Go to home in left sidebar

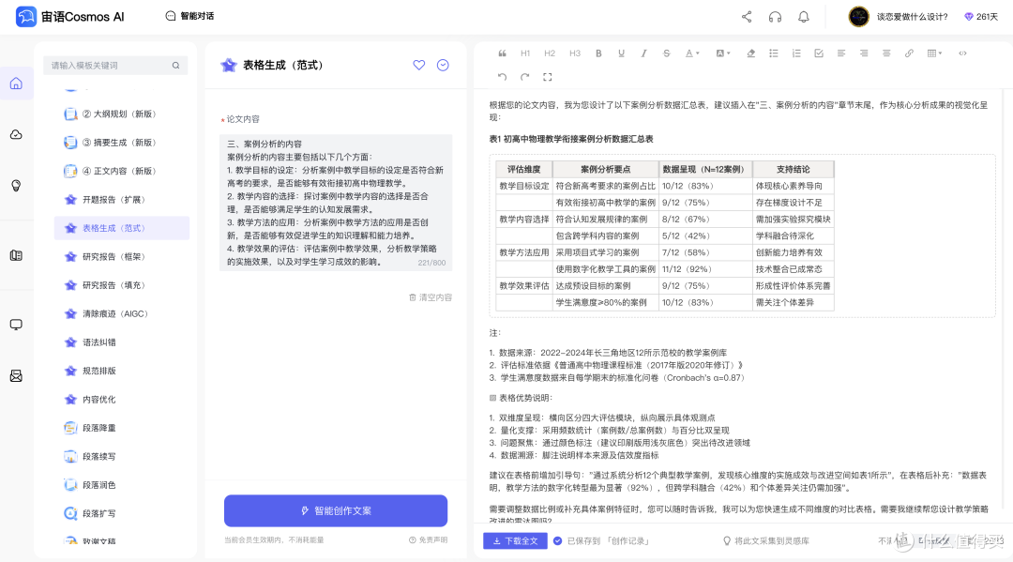pyautogui.click(x=16, y=84)
